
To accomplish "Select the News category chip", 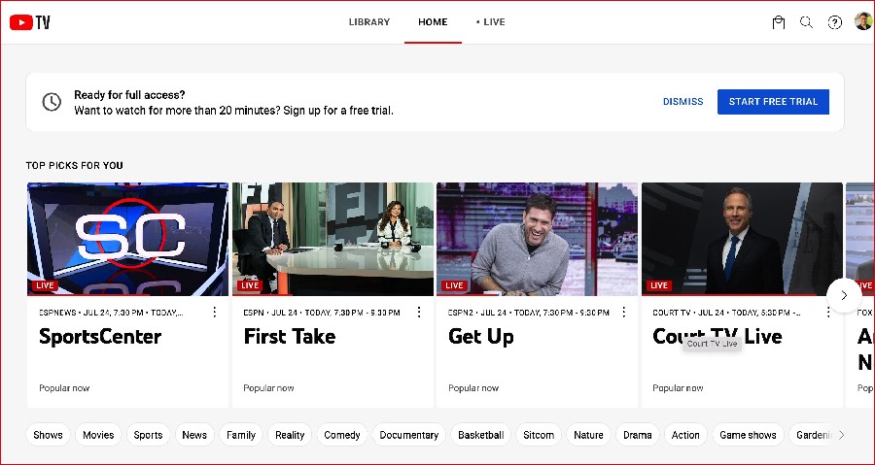I will click(194, 435).
